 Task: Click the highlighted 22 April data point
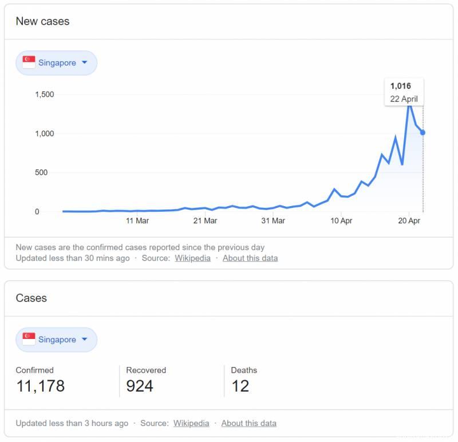[423, 132]
